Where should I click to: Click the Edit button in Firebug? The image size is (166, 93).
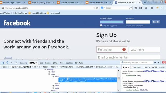(5, 67)
